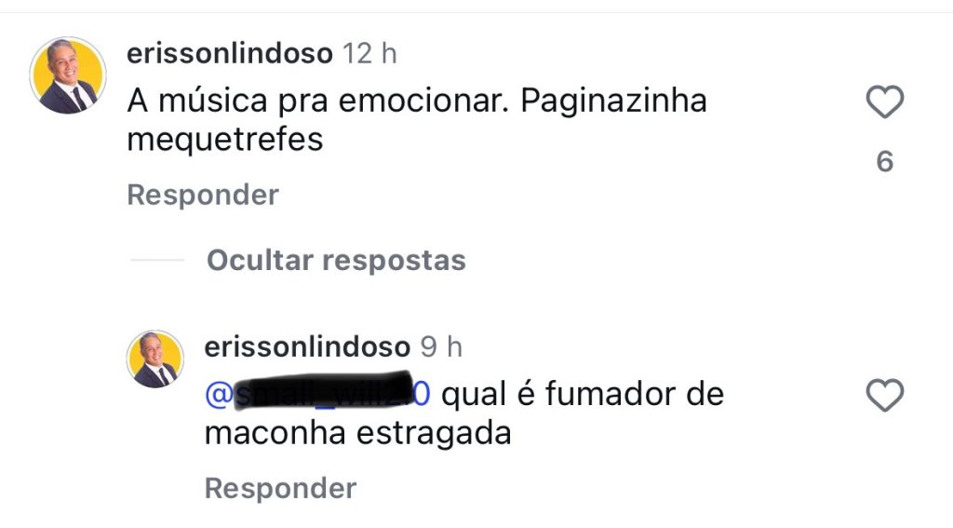Open the profile picture on the top comment
This screenshot has height=528, width=953.
point(68,75)
